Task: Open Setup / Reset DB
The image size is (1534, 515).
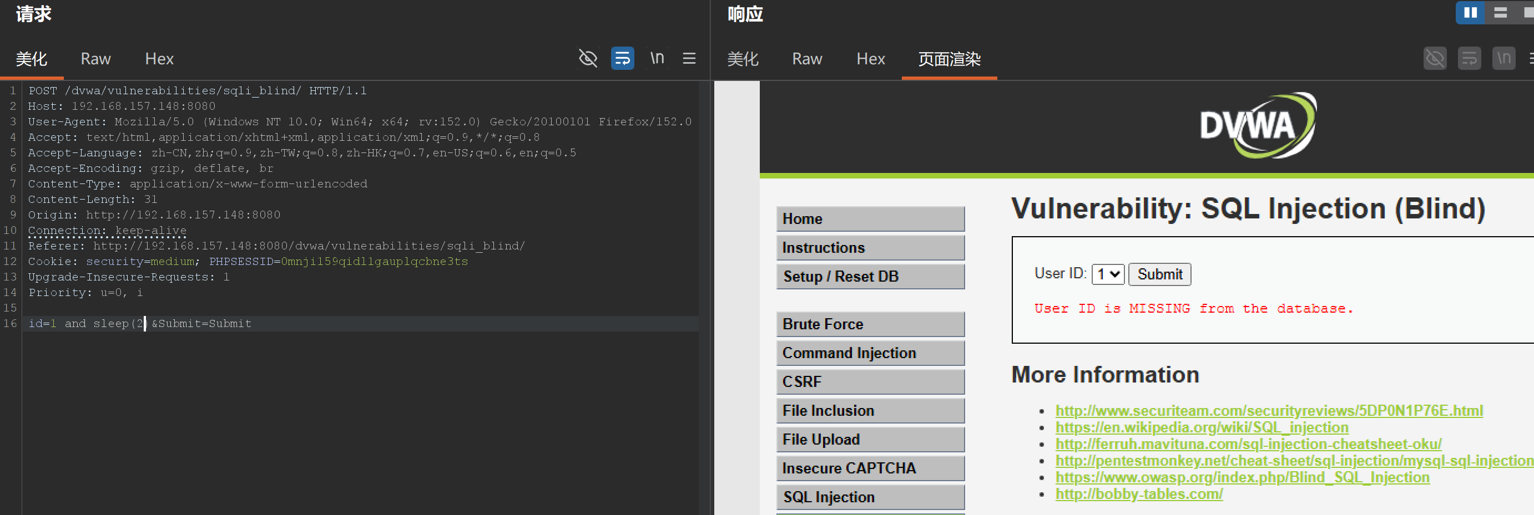Action: tap(870, 276)
